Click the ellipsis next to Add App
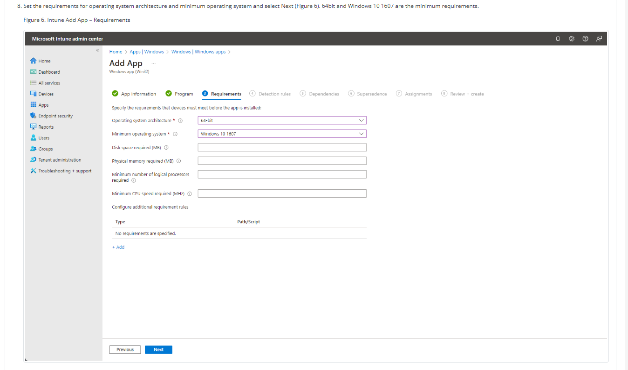628x370 pixels. click(x=153, y=63)
